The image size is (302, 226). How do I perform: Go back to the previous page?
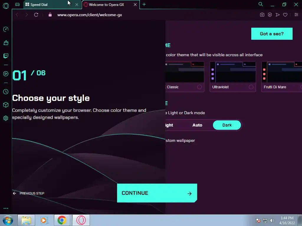(x=17, y=15)
